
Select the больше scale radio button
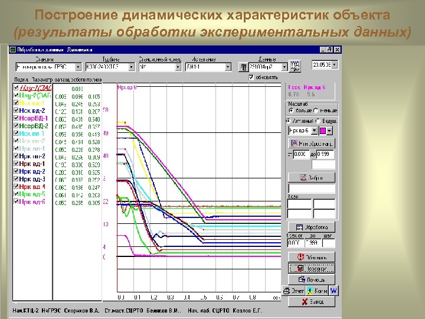(291, 110)
